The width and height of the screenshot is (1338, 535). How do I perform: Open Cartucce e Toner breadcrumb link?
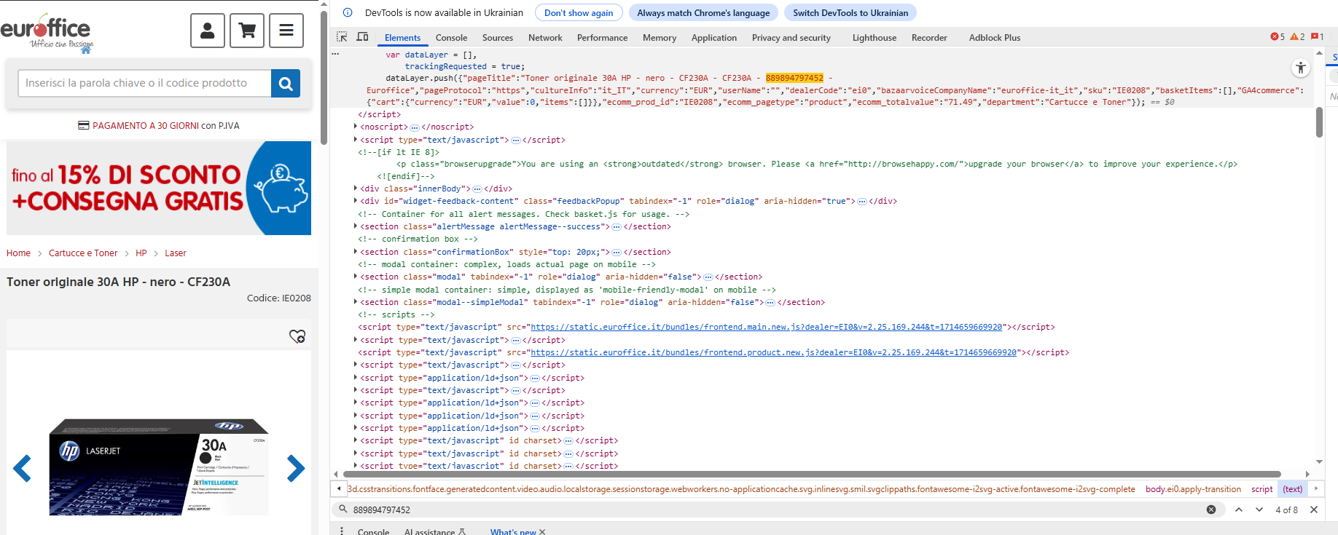tap(83, 253)
